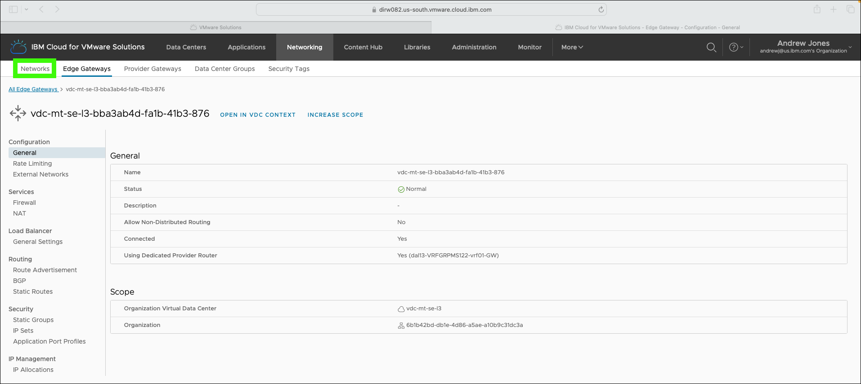
Task: Go forward with Safari forward arrow
Action: click(x=57, y=9)
